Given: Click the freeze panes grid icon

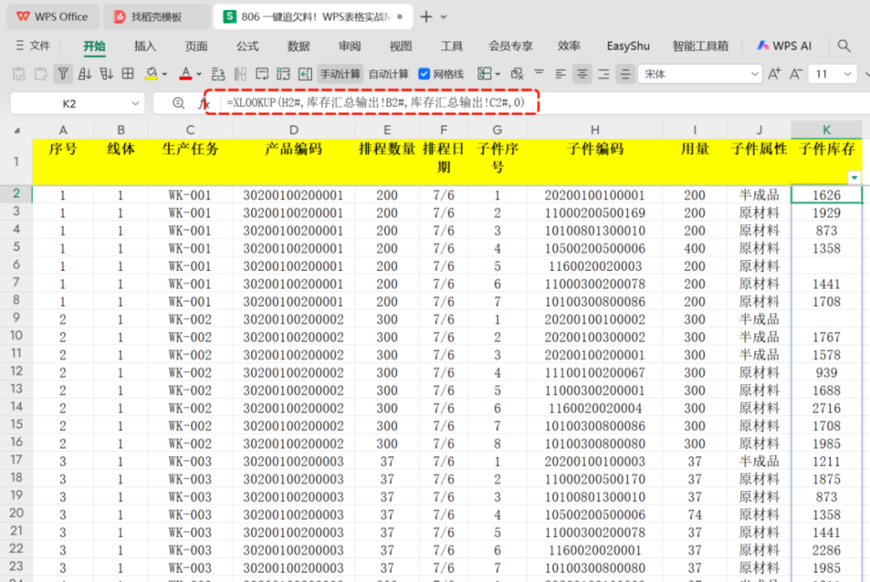Looking at the screenshot, I should [484, 74].
